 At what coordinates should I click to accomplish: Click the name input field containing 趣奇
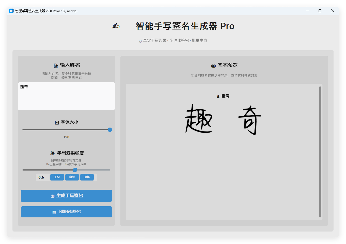click(x=66, y=96)
